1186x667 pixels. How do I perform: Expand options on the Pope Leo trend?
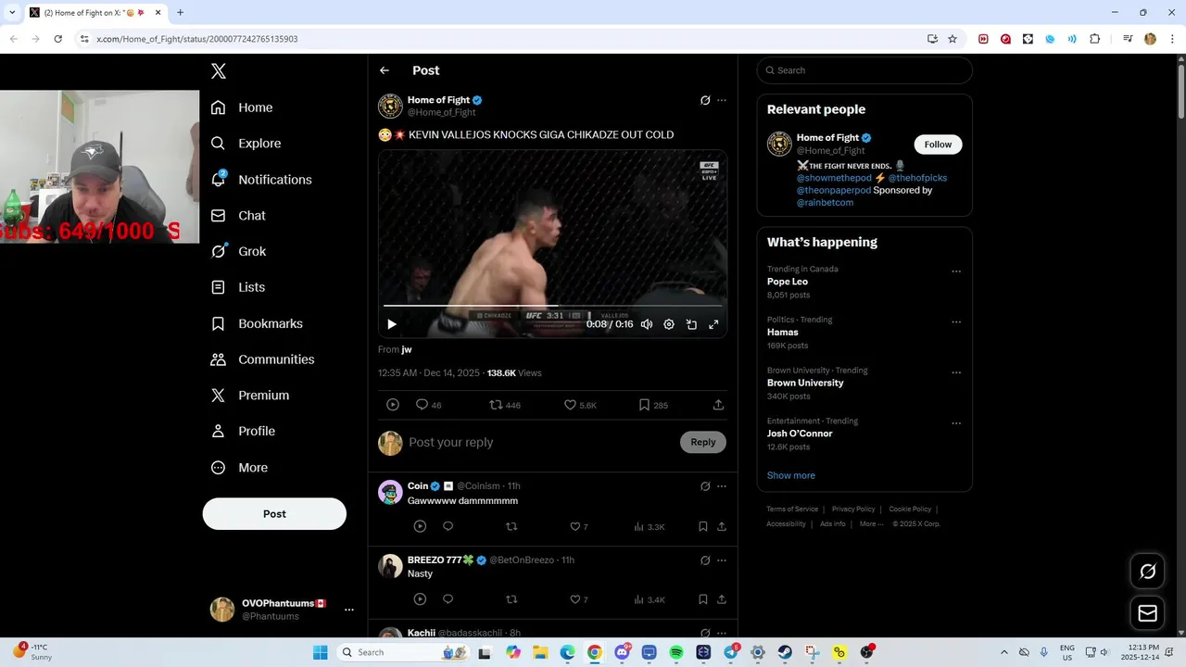pyautogui.click(x=956, y=271)
